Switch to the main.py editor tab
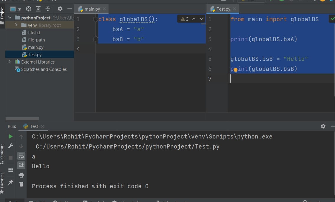 [x=91, y=9]
